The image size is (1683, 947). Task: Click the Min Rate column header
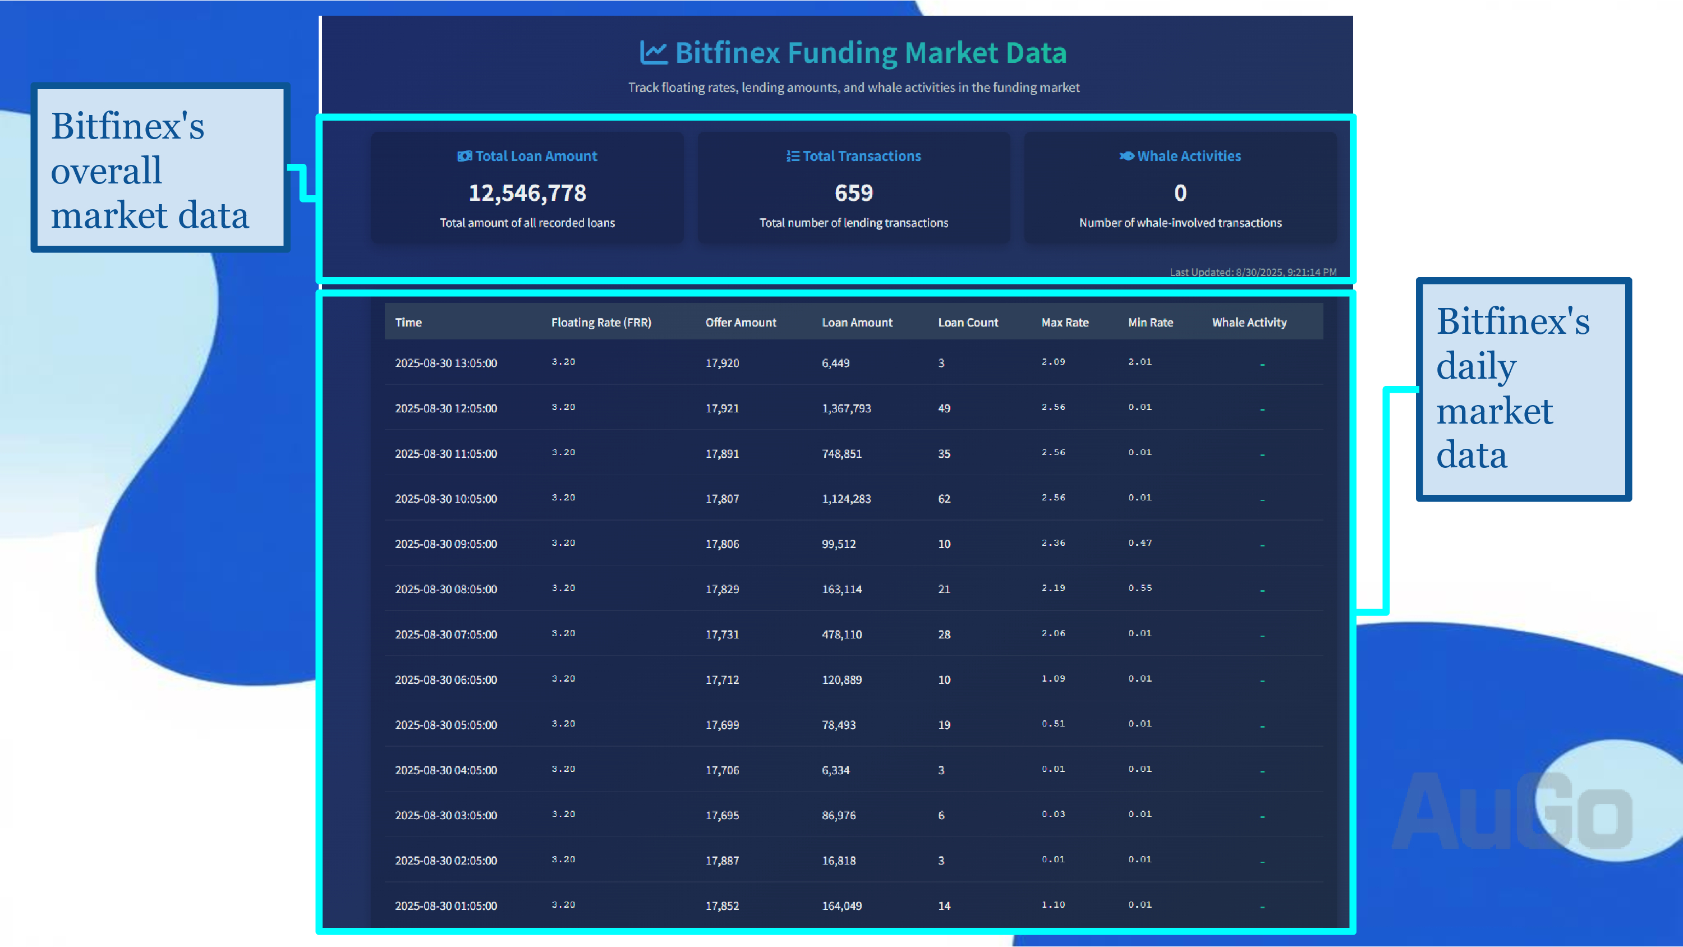(x=1150, y=322)
